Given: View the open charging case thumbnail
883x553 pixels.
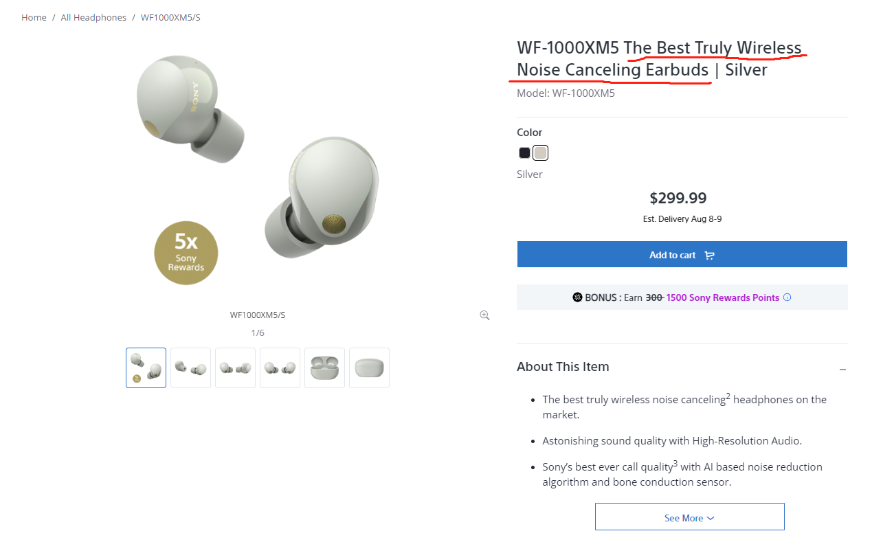Looking at the screenshot, I should pos(324,368).
